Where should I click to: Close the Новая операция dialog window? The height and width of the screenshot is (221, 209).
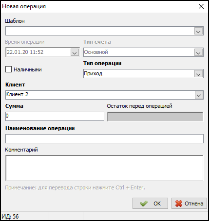[x=201, y=6]
